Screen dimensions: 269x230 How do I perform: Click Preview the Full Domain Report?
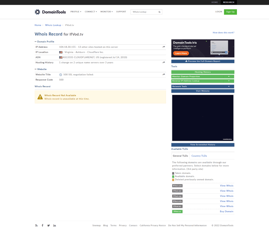(x=203, y=61)
